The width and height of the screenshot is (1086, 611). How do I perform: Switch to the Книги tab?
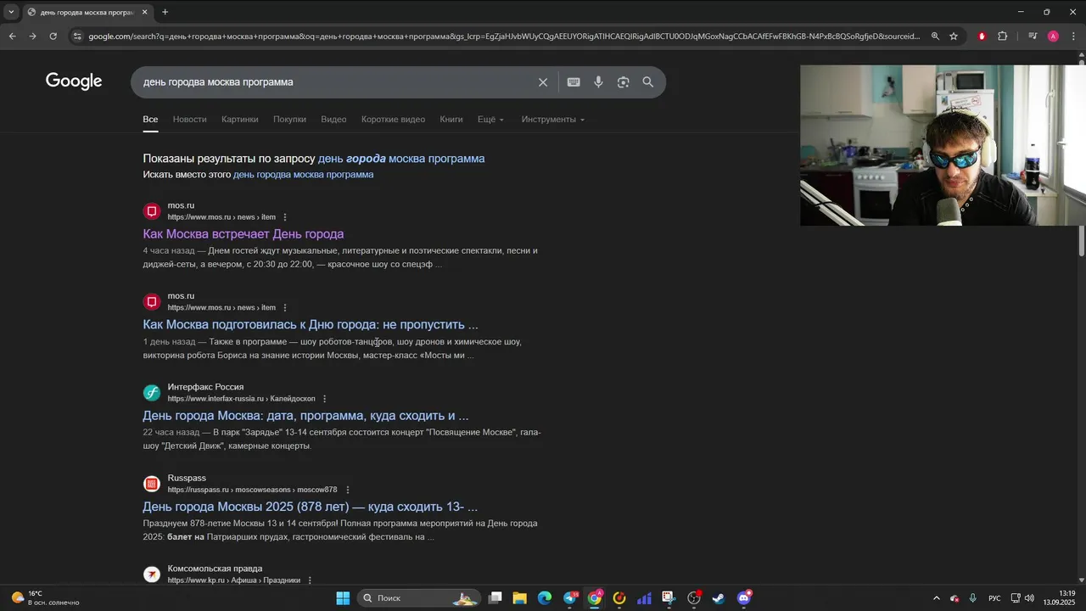pyautogui.click(x=451, y=120)
